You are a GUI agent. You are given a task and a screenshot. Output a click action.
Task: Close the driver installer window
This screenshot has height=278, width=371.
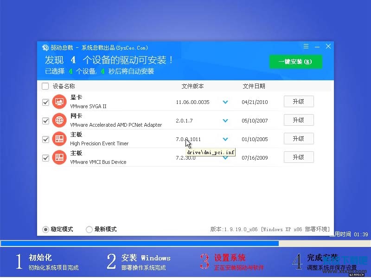pyautogui.click(x=328, y=47)
